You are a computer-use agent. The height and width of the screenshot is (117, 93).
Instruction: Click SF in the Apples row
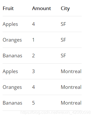click(63, 24)
